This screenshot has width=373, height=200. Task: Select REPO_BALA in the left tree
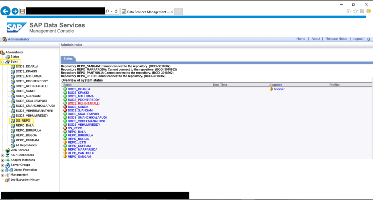[24, 126]
